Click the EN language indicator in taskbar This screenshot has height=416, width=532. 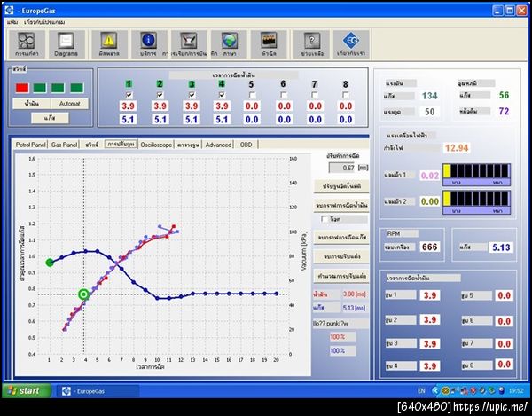click(x=421, y=391)
